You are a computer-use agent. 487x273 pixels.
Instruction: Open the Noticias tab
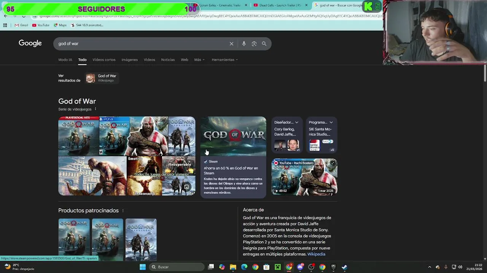point(168,60)
